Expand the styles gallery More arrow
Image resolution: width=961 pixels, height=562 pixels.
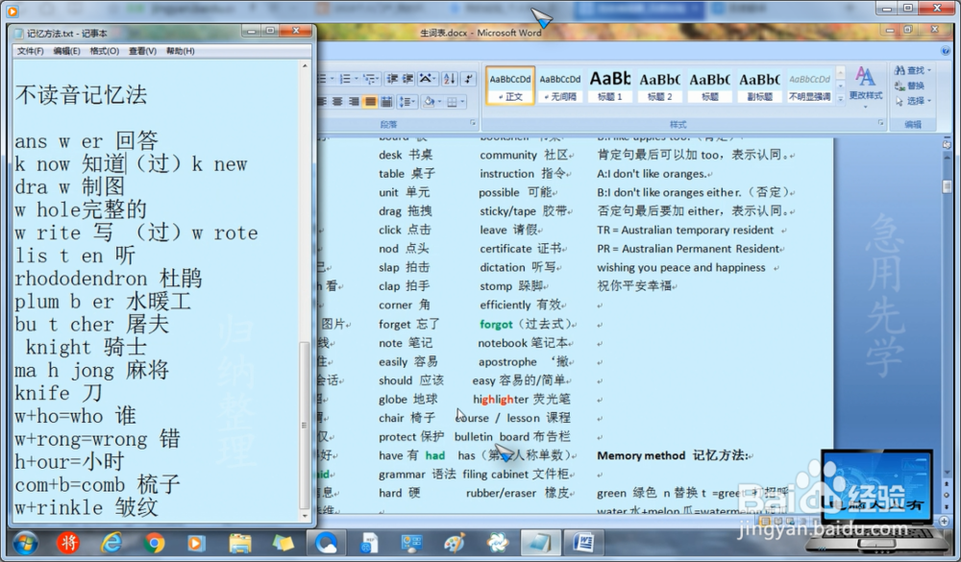pyautogui.click(x=840, y=97)
